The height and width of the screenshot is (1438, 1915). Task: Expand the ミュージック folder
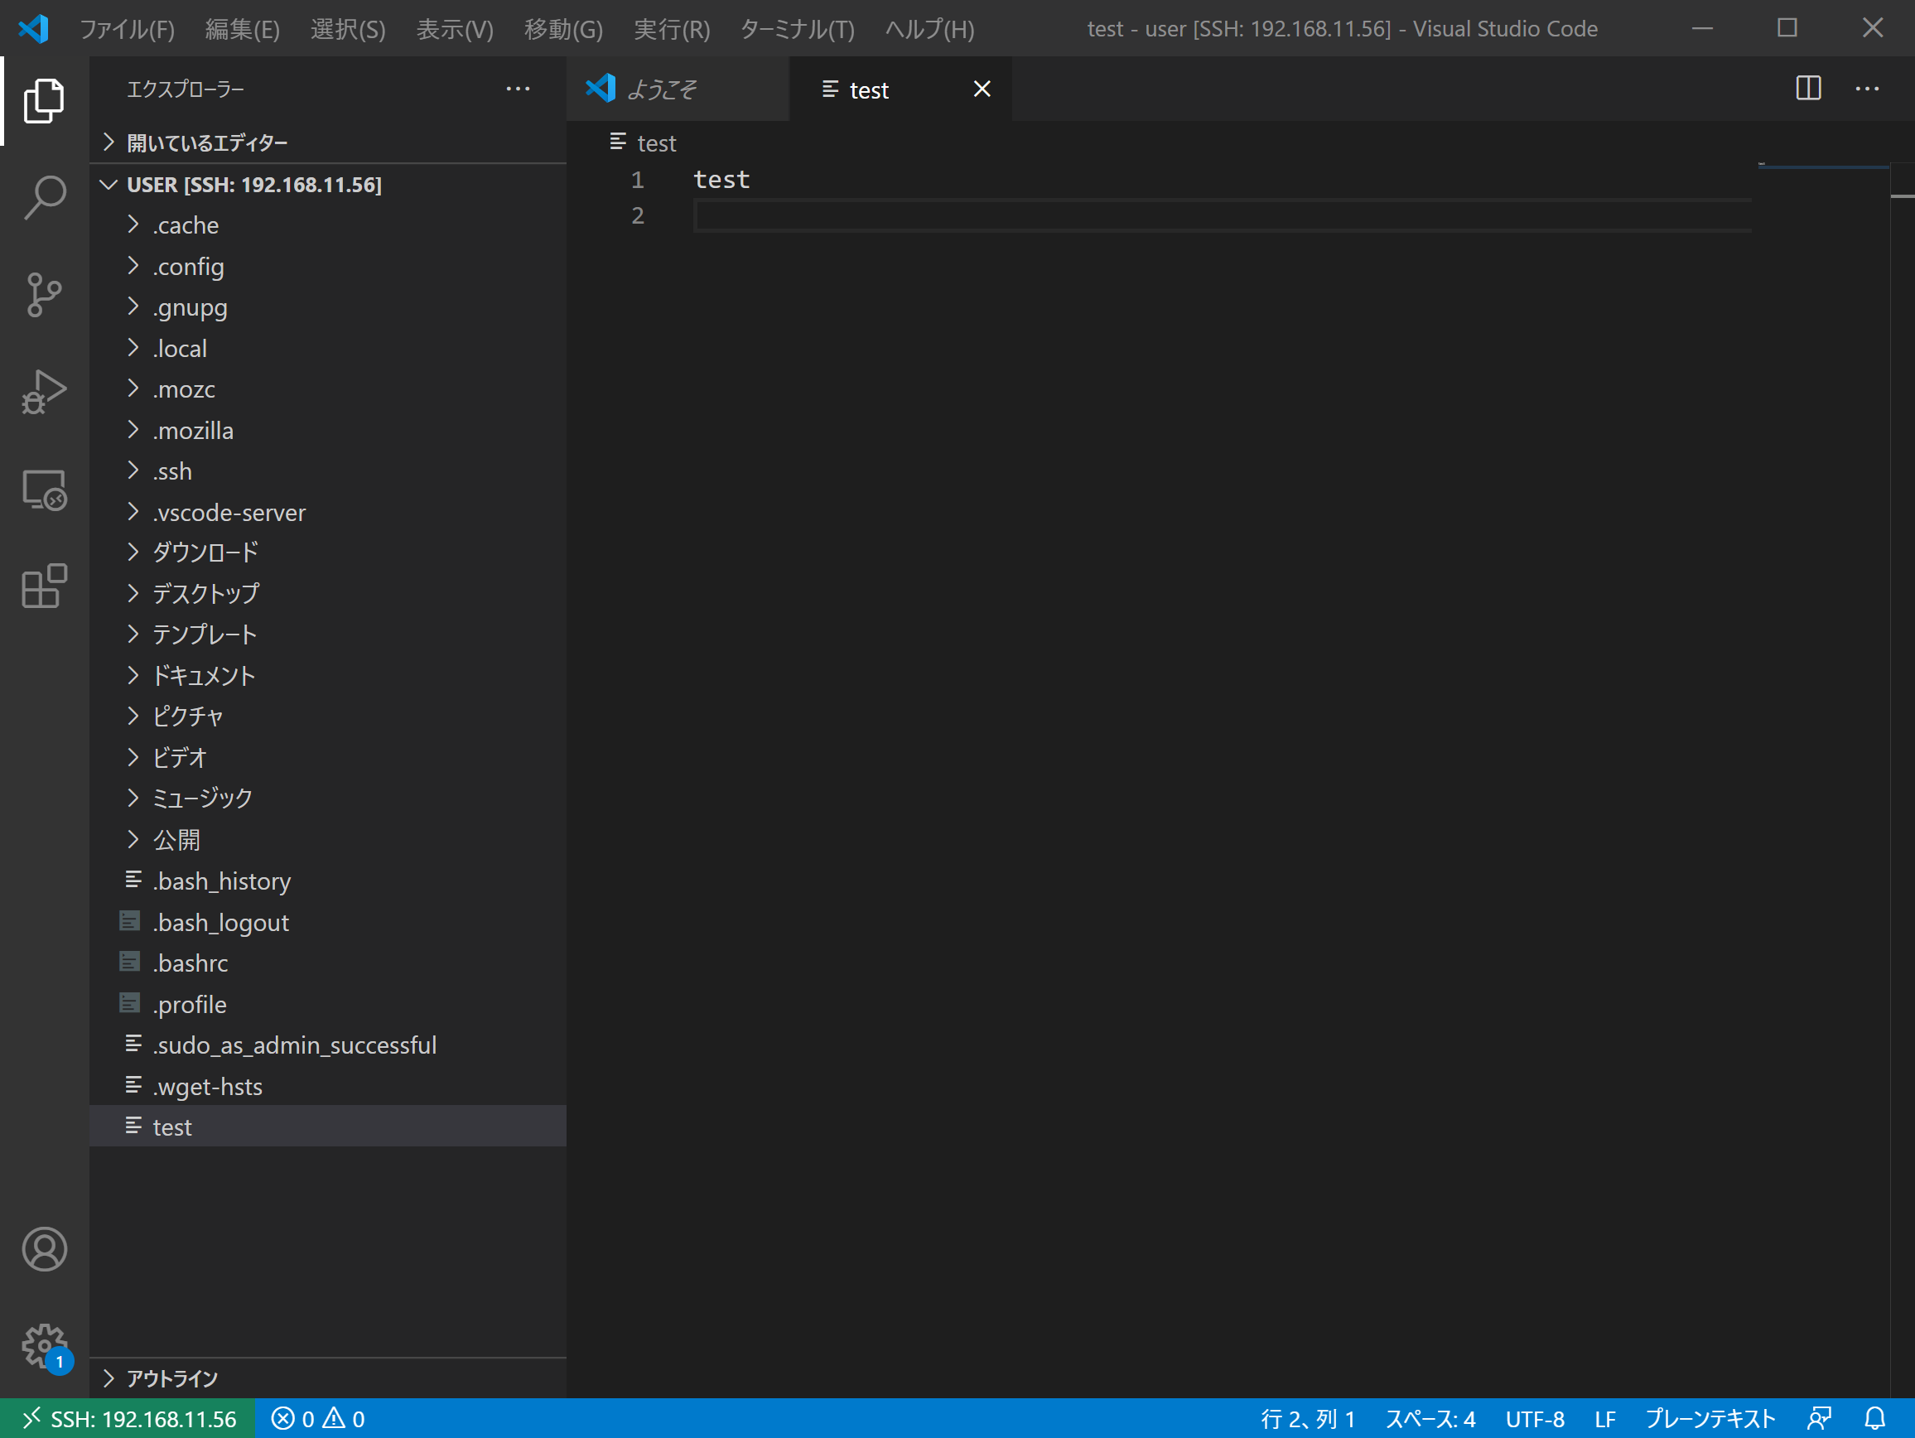[328, 799]
